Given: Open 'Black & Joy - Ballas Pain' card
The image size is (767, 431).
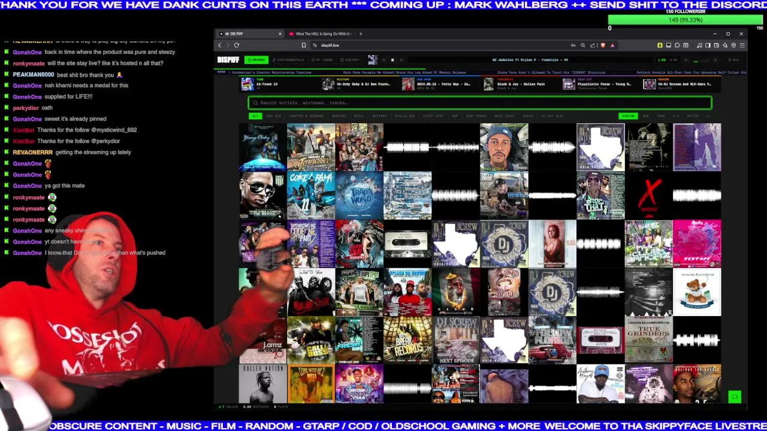Looking at the screenshot, I should tap(521, 84).
